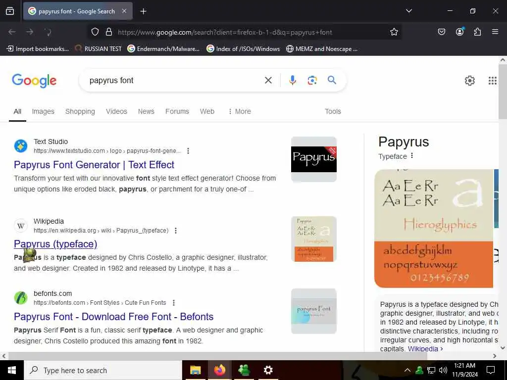The width and height of the screenshot is (507, 380).
Task: Start a voice search with microphone
Action: coord(293,80)
